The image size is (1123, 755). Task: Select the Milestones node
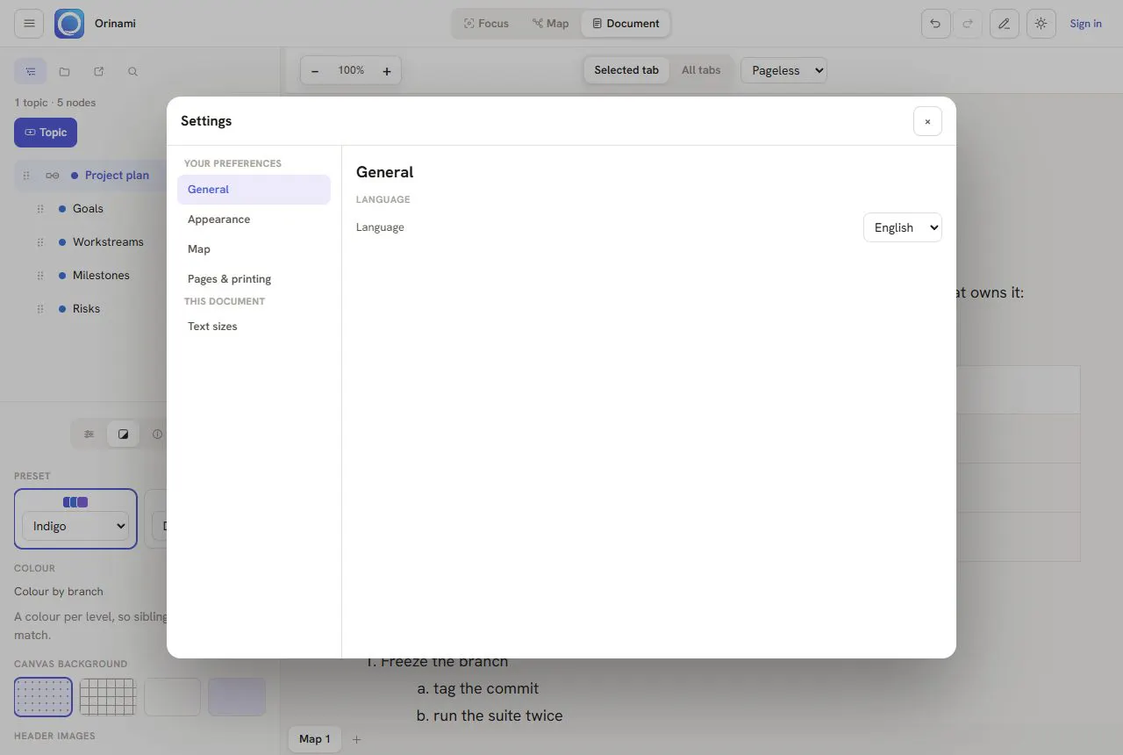click(101, 276)
